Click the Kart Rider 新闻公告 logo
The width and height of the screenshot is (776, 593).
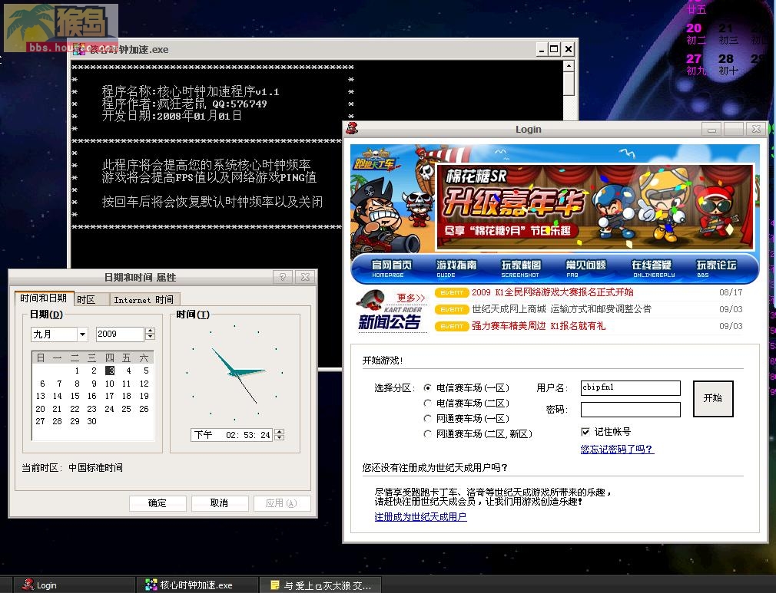click(x=390, y=311)
